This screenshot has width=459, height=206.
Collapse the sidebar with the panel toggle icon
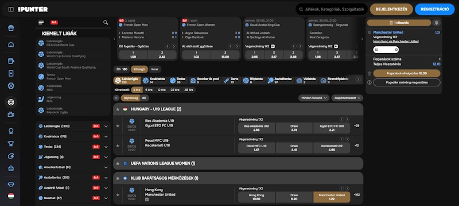pyautogui.click(x=11, y=9)
